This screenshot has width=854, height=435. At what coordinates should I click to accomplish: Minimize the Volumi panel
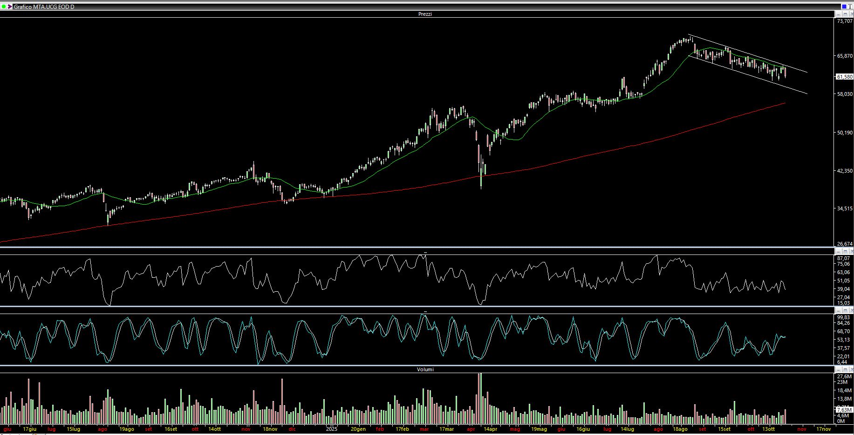pyautogui.click(x=838, y=369)
